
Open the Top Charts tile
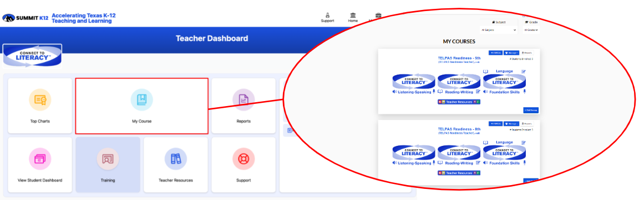(x=40, y=106)
